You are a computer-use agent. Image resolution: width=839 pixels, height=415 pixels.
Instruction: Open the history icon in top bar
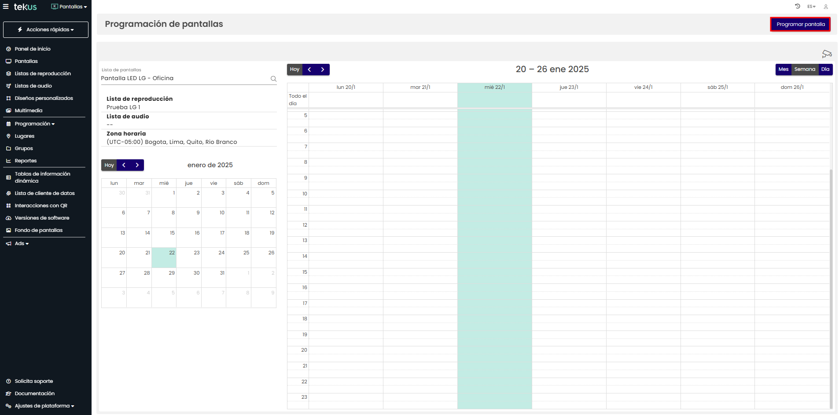[797, 7]
